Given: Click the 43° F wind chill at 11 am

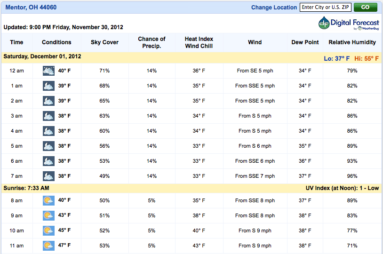Looking at the screenshot, I should click(x=199, y=246).
